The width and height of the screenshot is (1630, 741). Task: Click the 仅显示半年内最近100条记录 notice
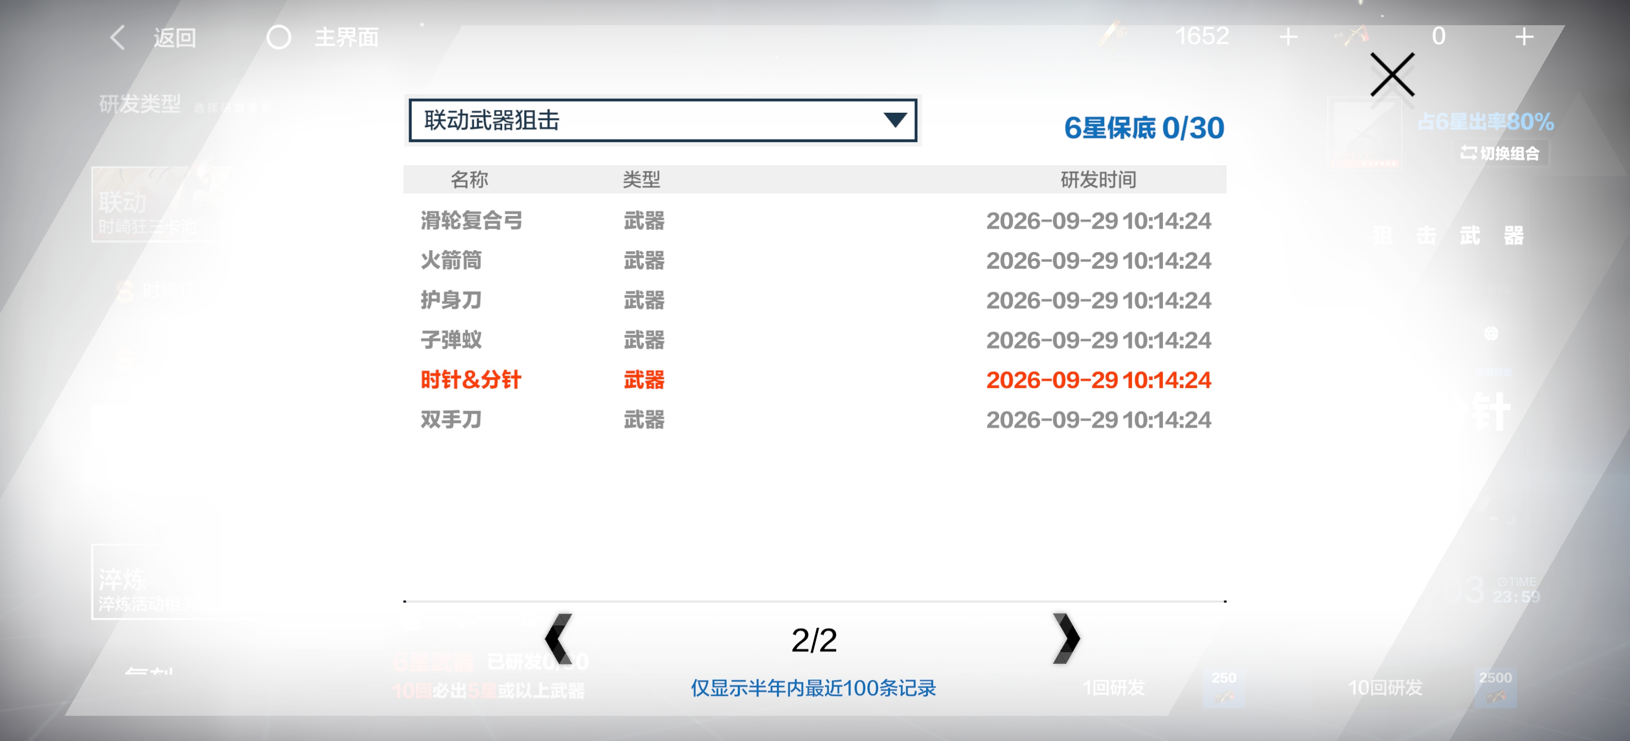[x=813, y=688]
